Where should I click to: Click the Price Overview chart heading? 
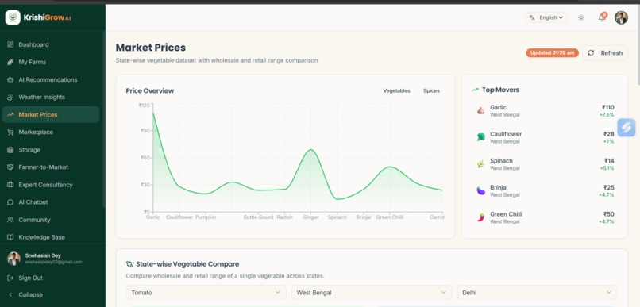click(150, 90)
